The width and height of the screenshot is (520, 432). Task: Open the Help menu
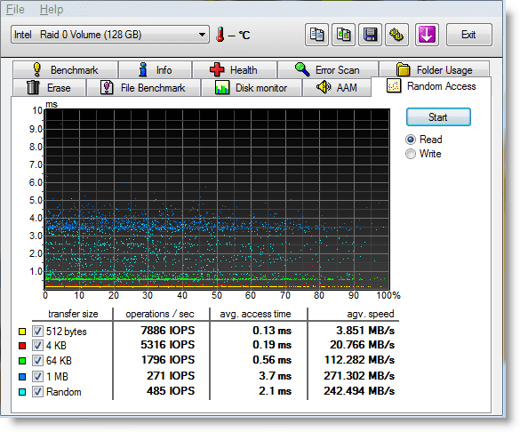click(x=52, y=9)
